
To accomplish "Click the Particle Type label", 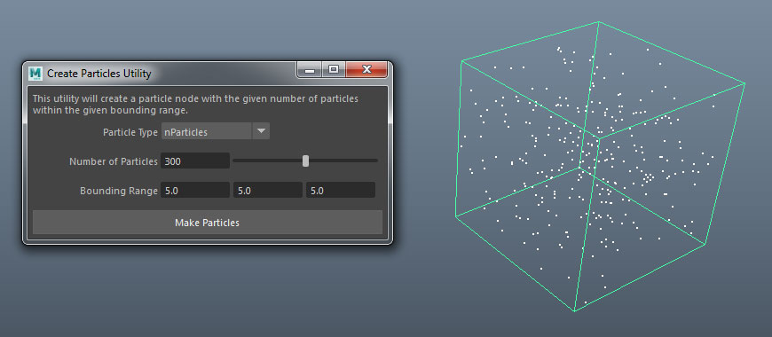I will 130,132.
